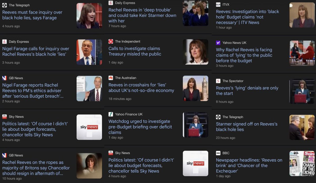
Task: Open 'Nigel Farage reports Rachel Reeves to PM's ethics adviser'
Action: point(33,91)
